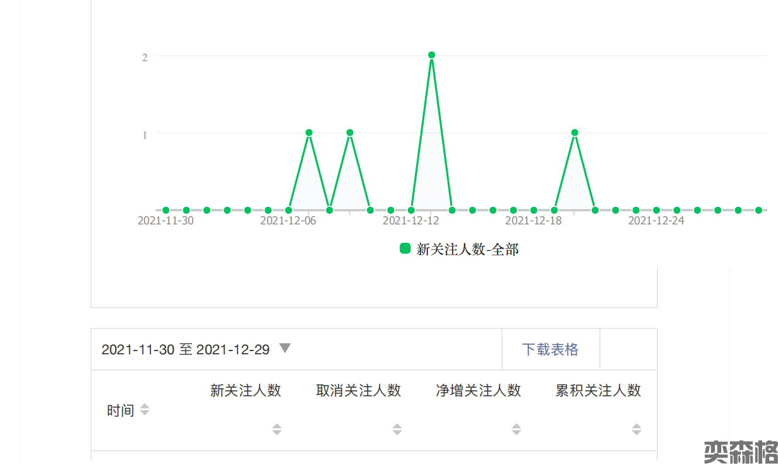The image size is (778, 464).
Task: Click green legend swatch for 新关注人数-全部
Action: [x=405, y=248]
